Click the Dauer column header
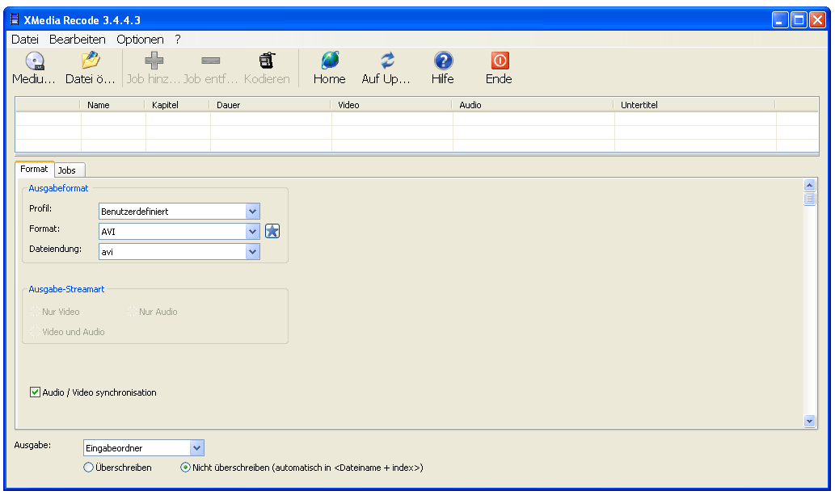The width and height of the screenshot is (835, 495). pos(270,105)
